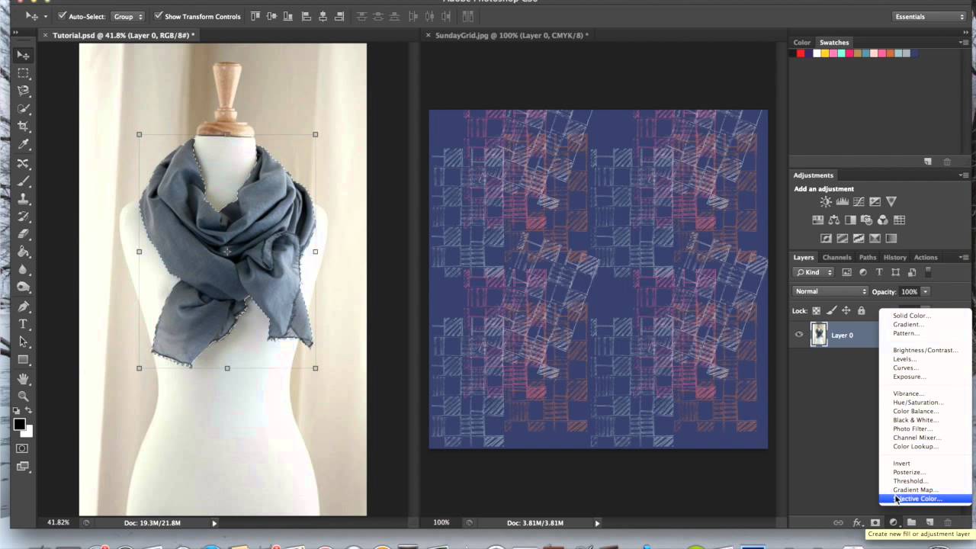Viewport: 976px width, 549px height.
Task: Select the Eyedropper tool
Action: pos(23,145)
